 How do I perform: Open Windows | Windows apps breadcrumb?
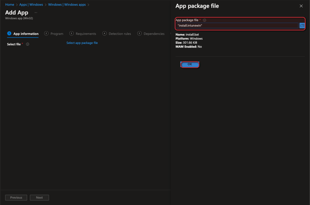pos(67,5)
